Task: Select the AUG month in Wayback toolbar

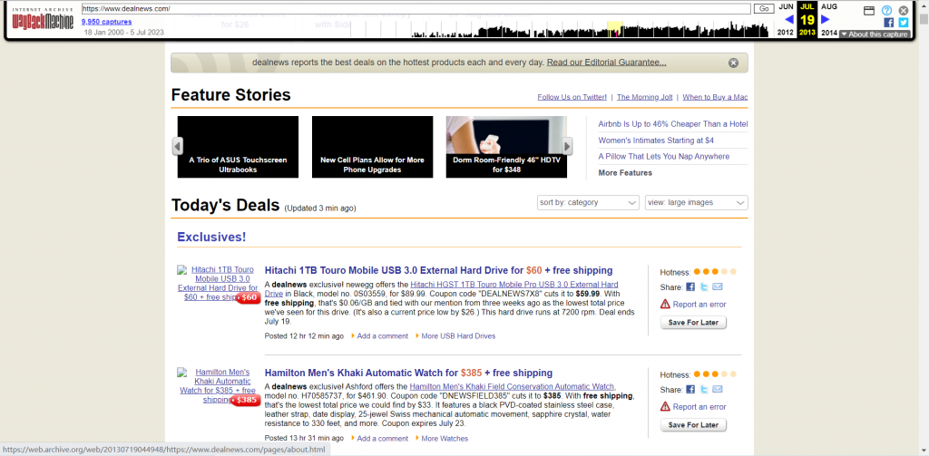Action: pyautogui.click(x=829, y=6)
